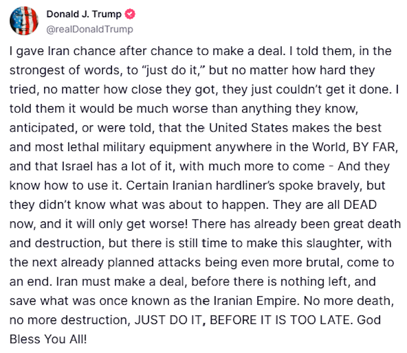Click the capitalized word "DEAD"
The height and width of the screenshot is (353, 407).
coord(360,205)
